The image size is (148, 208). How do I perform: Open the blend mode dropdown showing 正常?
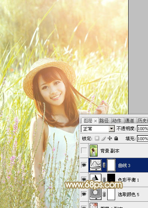click(98, 129)
